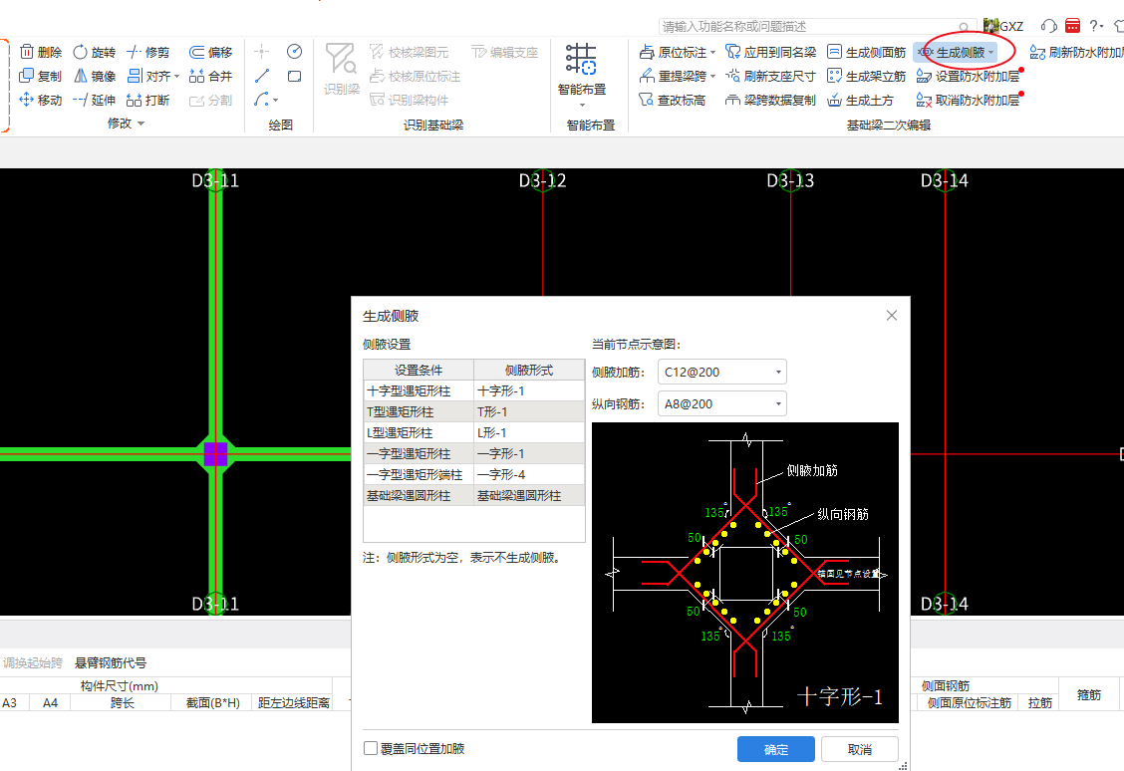Expand the 生成侧腋 dropdown button
1124x771 pixels.
coord(991,53)
